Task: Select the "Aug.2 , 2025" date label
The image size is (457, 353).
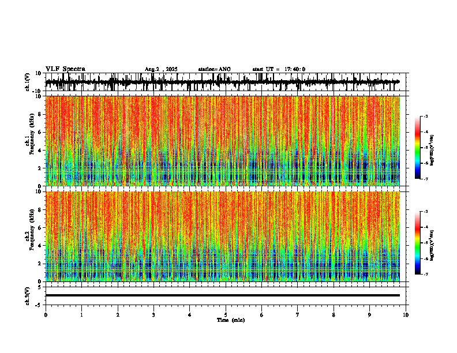Action: (x=161, y=69)
